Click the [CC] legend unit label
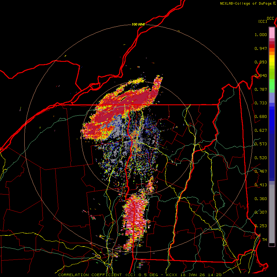The height and width of the screenshot is (277, 277). pos(263,21)
